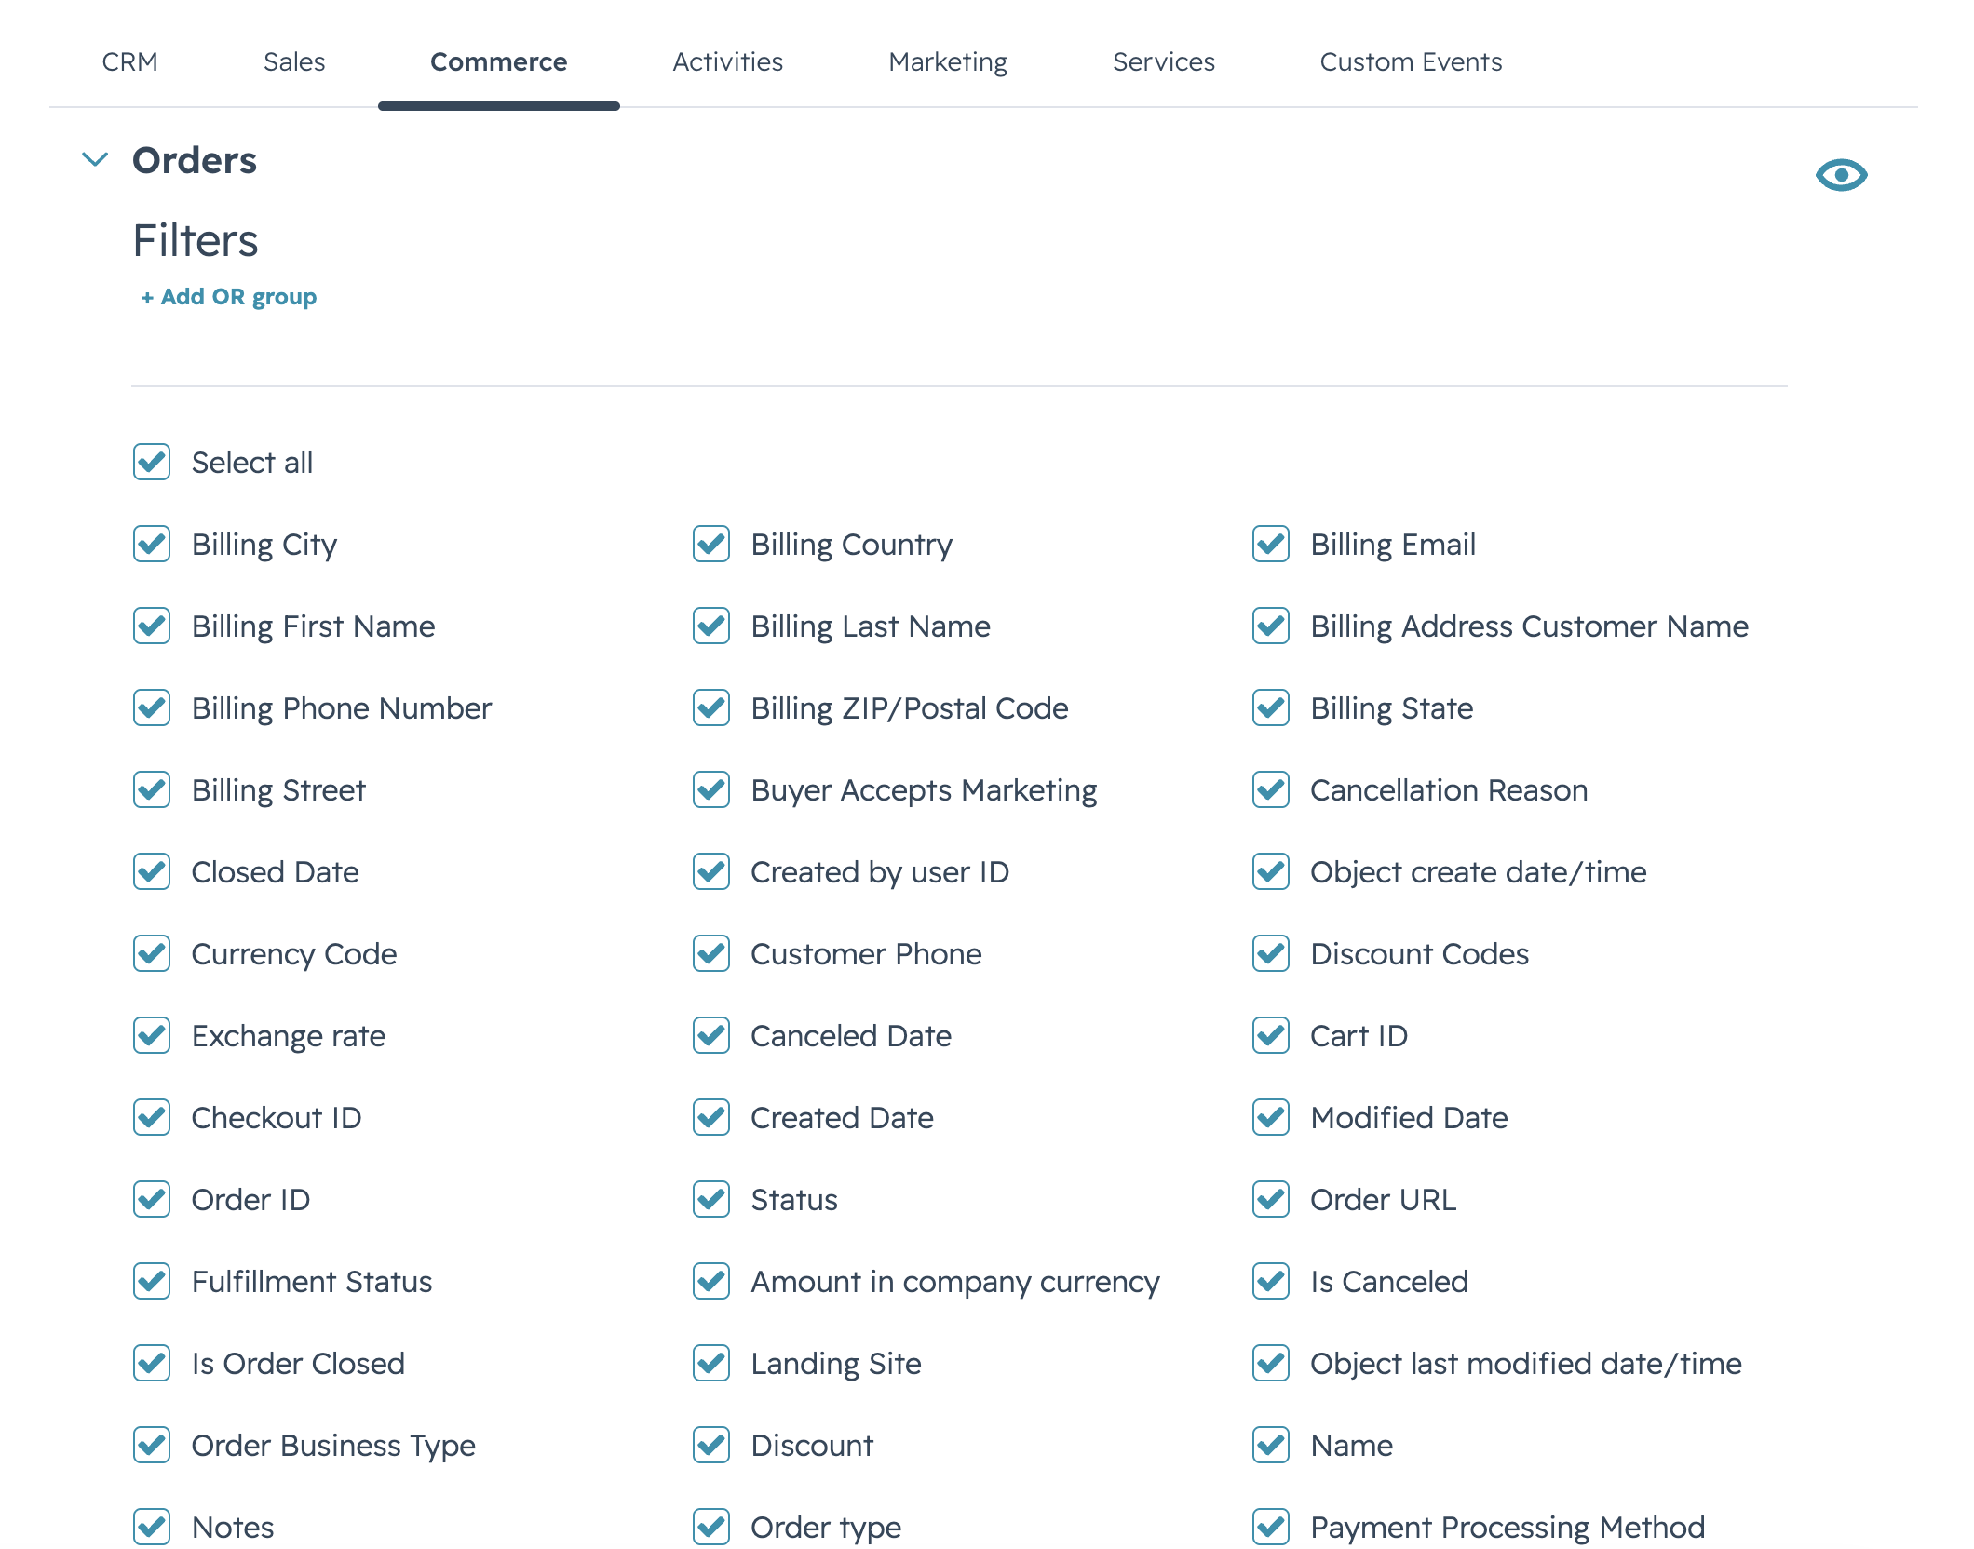This screenshot has height=1549, width=1974.
Task: Uncheck Billing First Name
Action: point(152,626)
